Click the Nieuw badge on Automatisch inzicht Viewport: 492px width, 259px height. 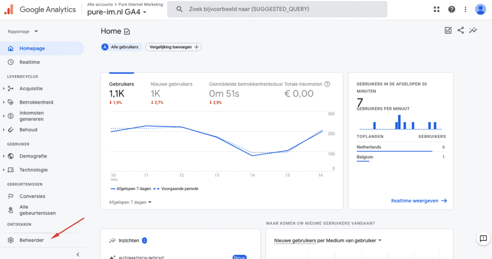coord(240,257)
